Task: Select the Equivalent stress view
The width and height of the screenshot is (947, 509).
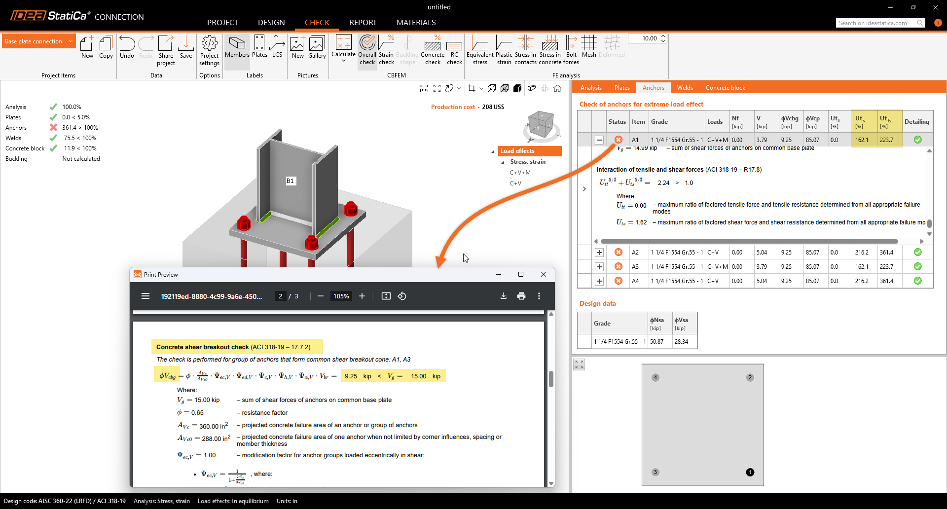Action: pyautogui.click(x=479, y=49)
